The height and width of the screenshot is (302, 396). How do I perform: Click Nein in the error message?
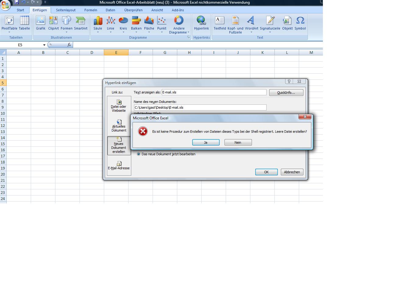[x=238, y=142]
